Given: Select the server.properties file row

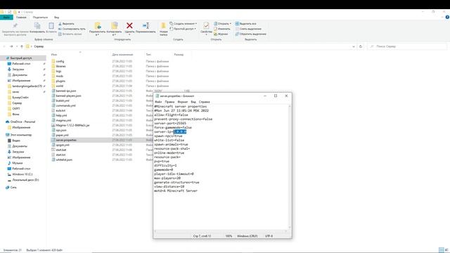Looking at the screenshot, I should [102, 140].
